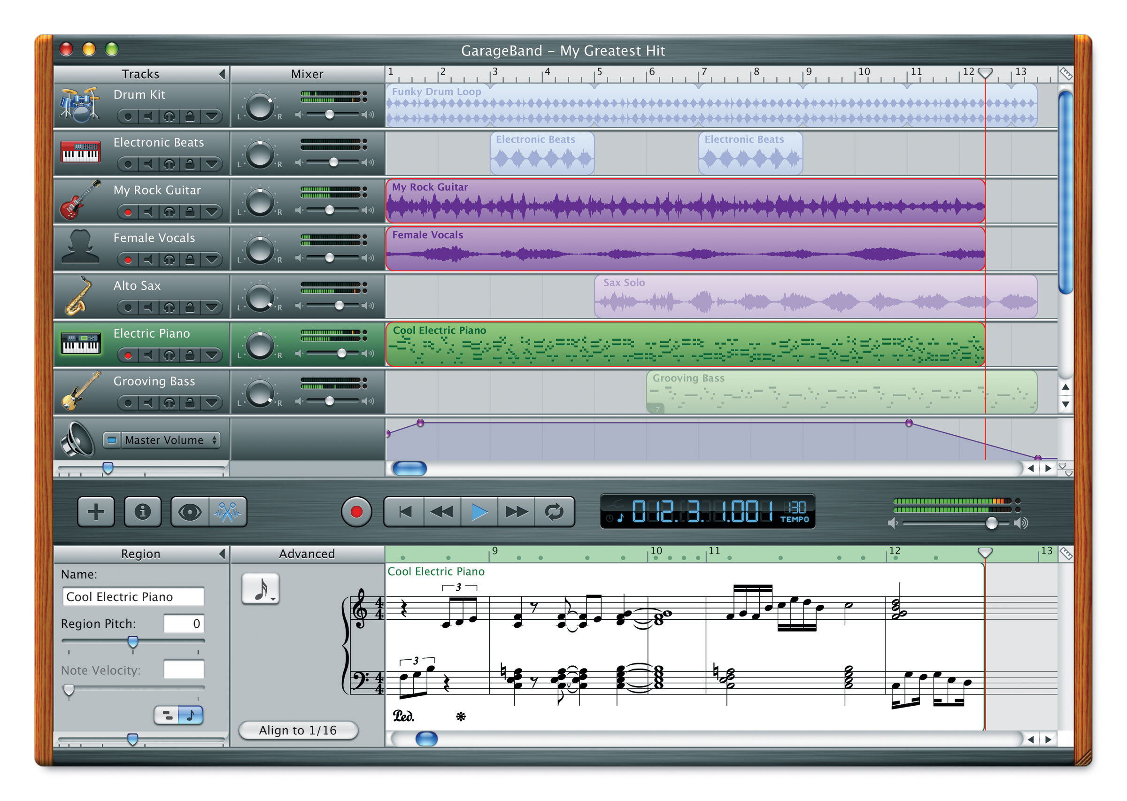
Task: Switch to notation view button
Action: click(191, 715)
